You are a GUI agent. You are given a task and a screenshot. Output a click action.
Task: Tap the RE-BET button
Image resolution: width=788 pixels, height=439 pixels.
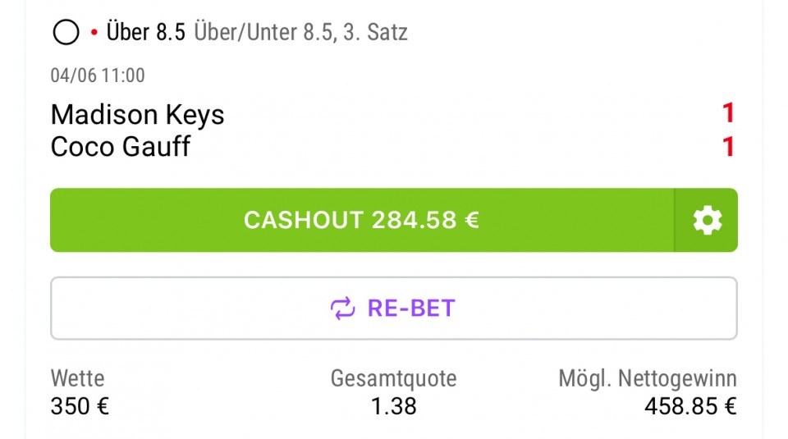(x=393, y=308)
